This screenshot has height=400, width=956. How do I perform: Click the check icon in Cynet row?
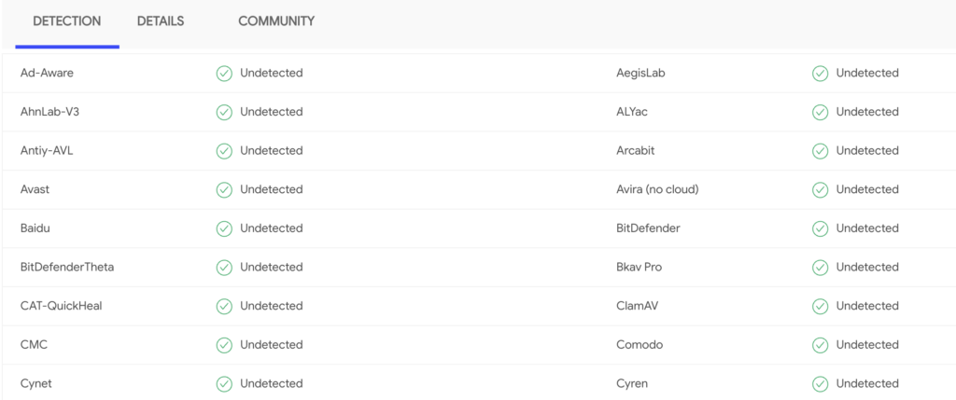pos(224,384)
